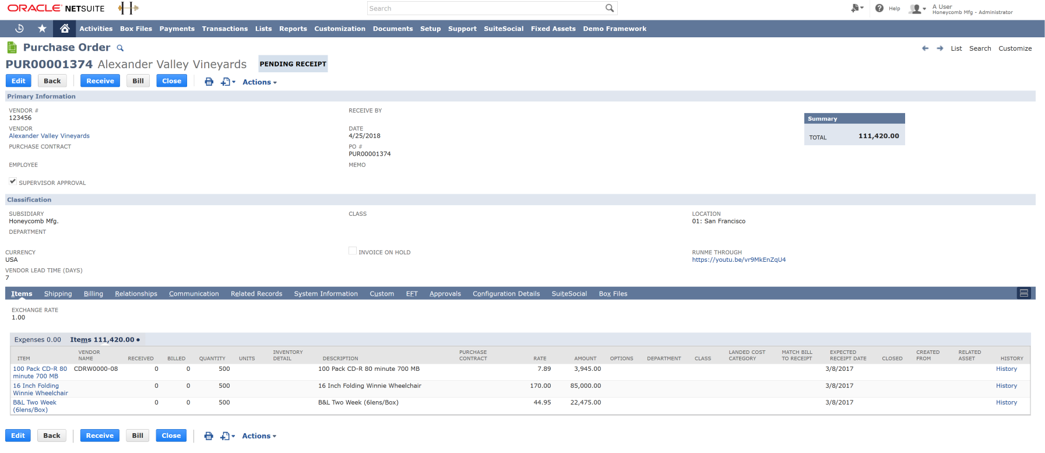Screen dimensions: 1045x453
Task: Toggle the Supervisor Approval checkbox
Action: click(x=13, y=181)
